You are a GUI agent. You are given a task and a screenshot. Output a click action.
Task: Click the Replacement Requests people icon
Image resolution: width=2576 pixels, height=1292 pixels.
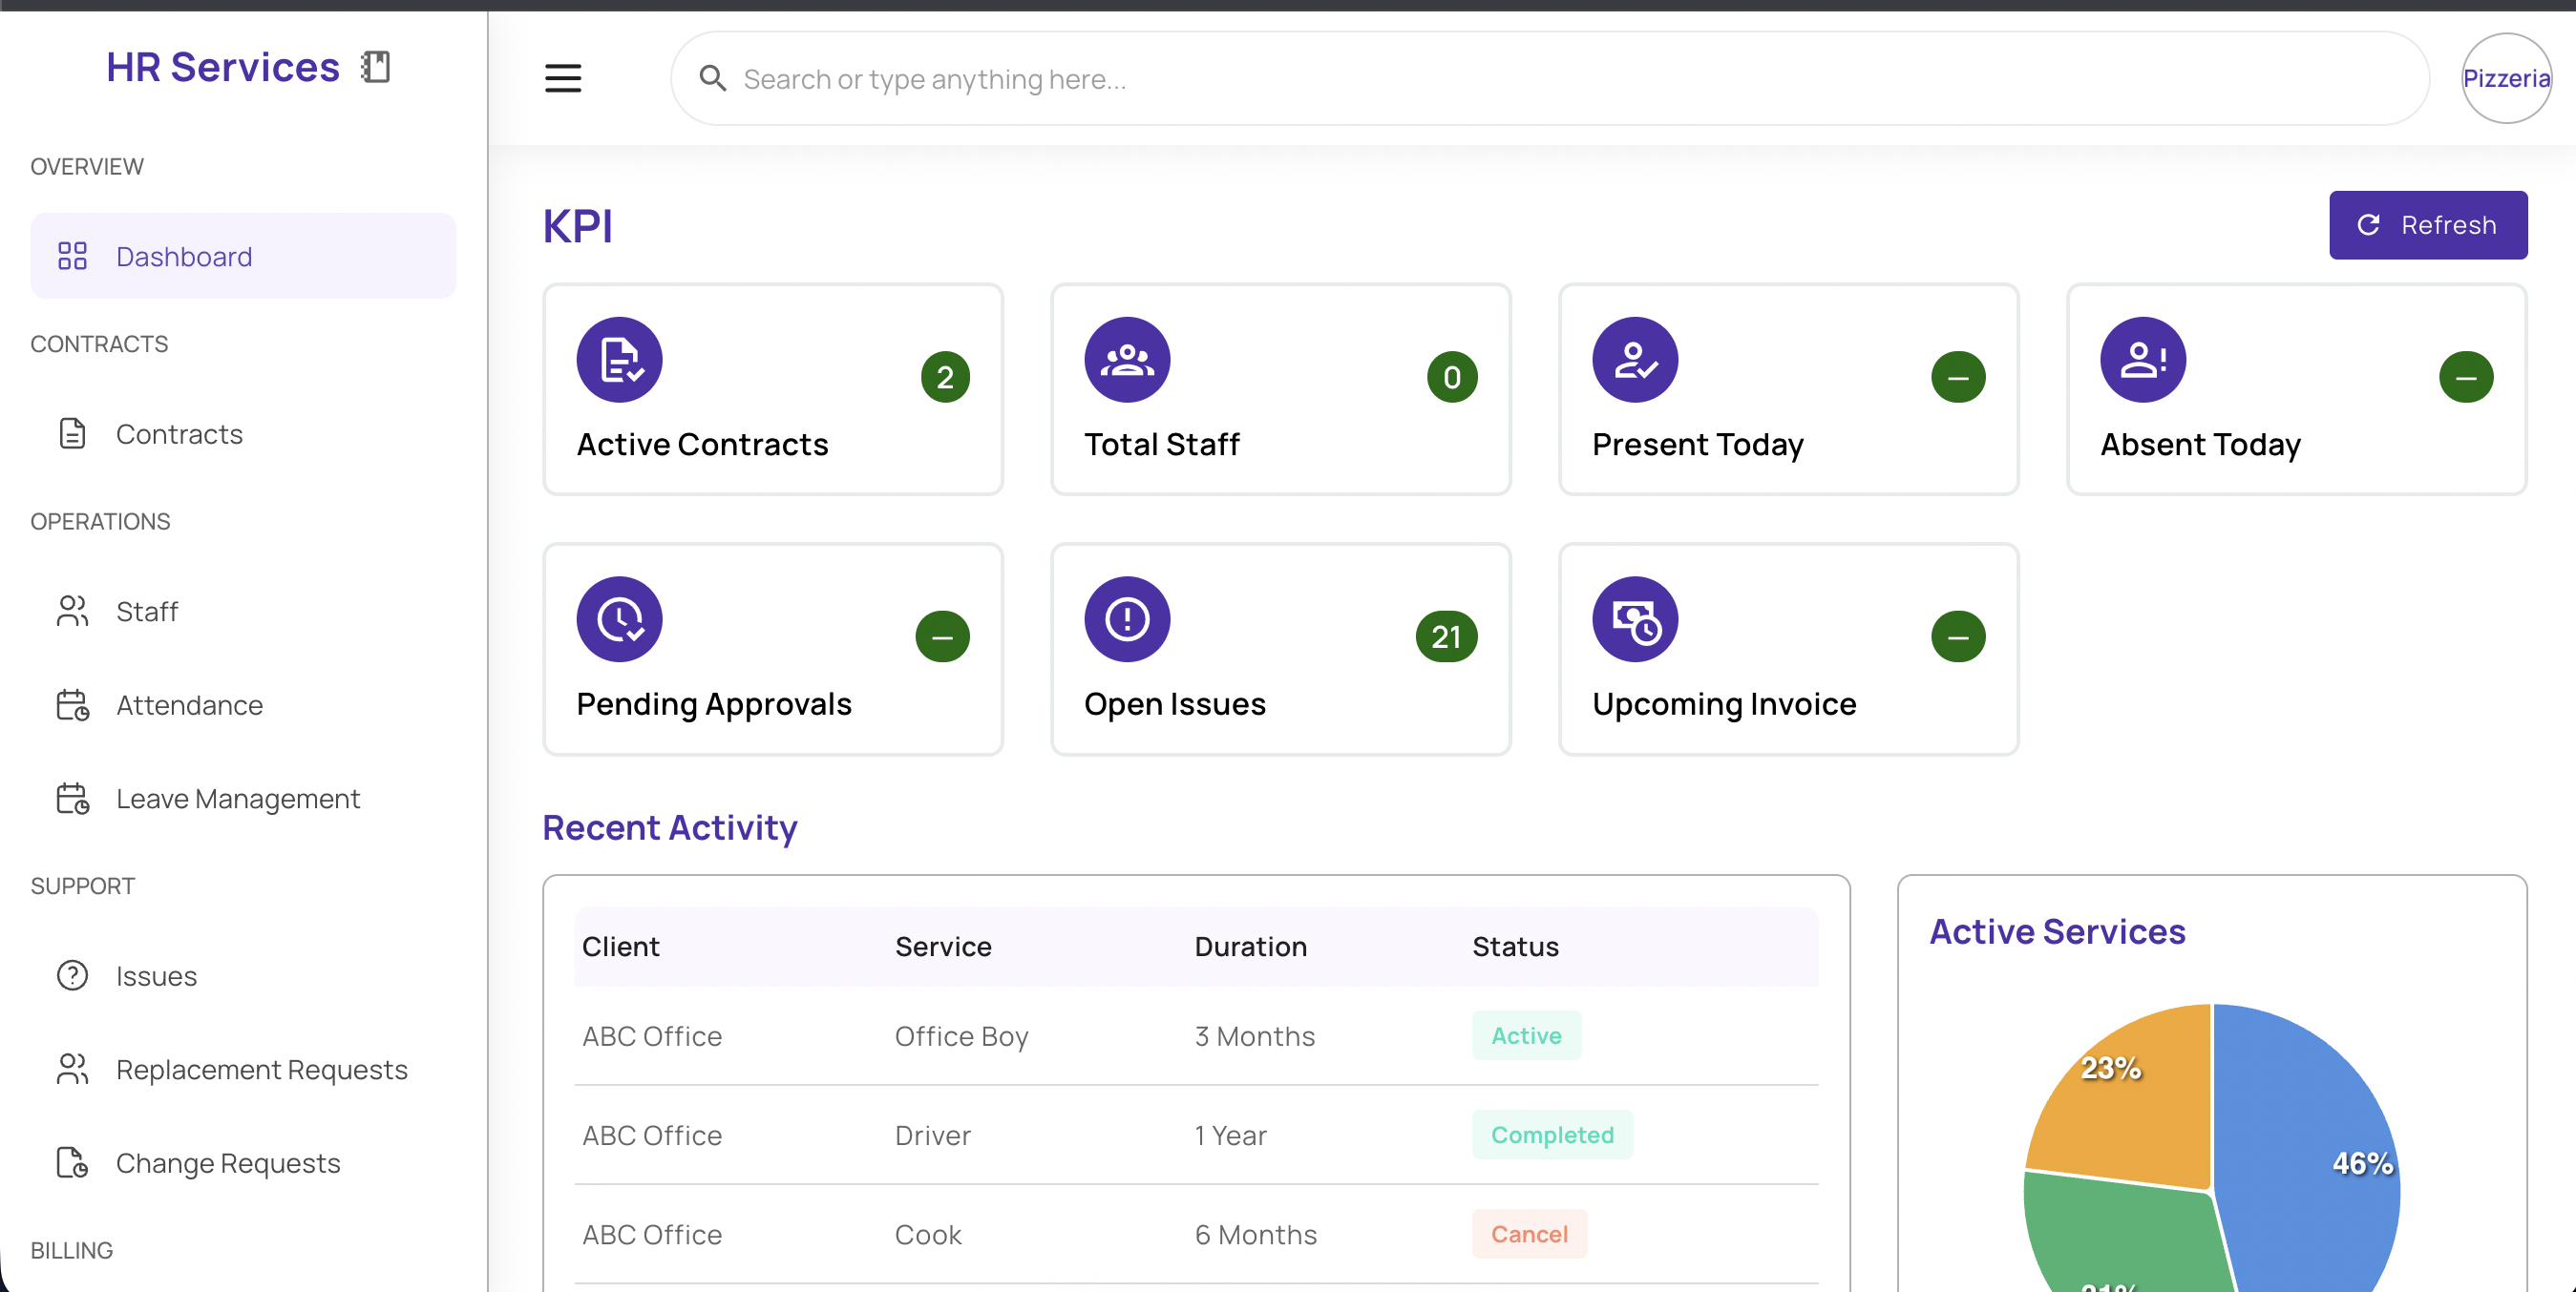click(72, 1069)
